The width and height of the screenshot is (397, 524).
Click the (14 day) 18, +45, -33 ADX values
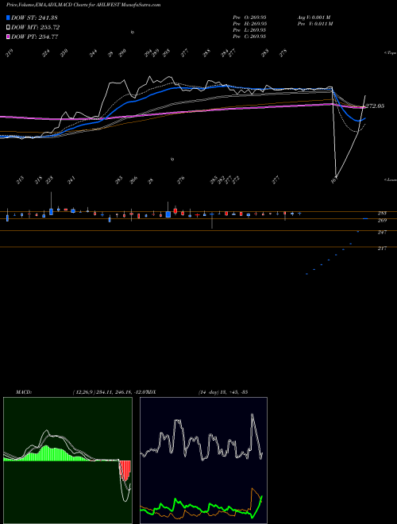click(223, 392)
